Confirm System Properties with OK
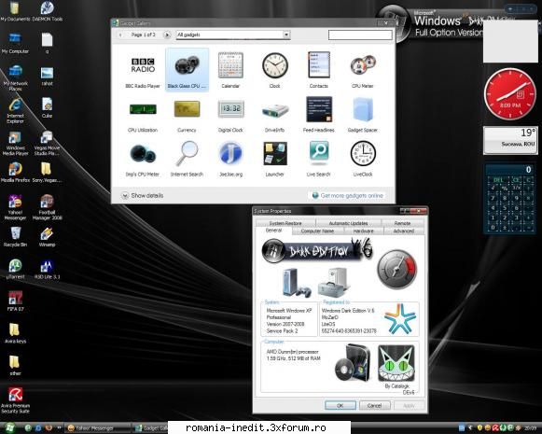Screen dimensions: 542x434 tap(340, 405)
